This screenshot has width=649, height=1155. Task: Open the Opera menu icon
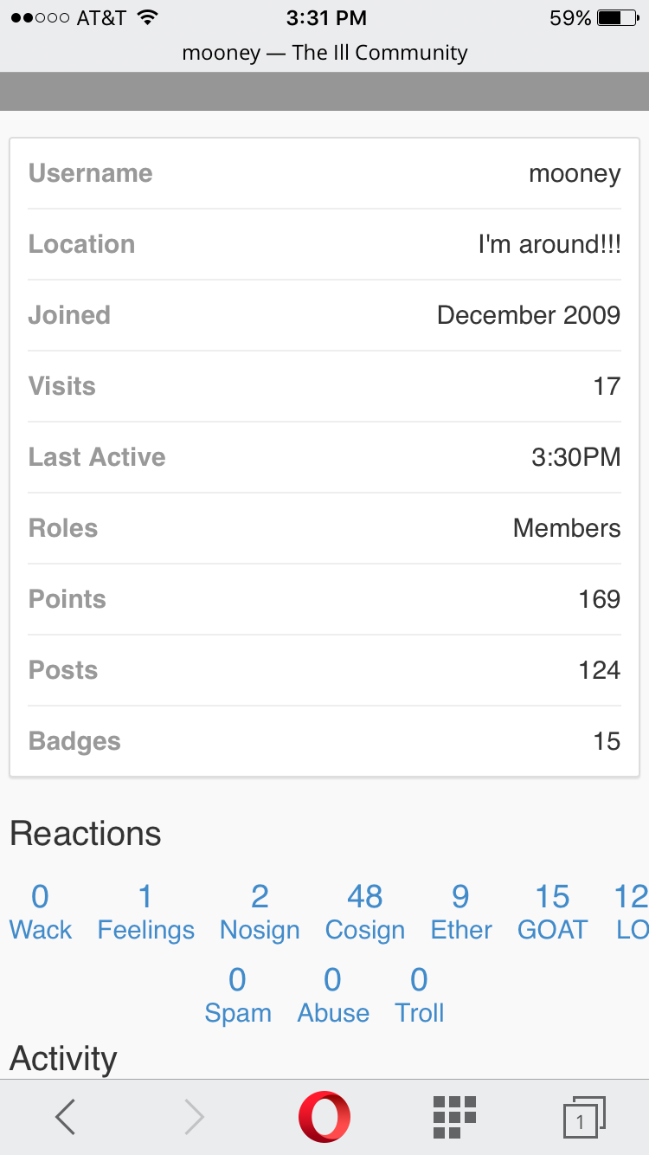[324, 1117]
